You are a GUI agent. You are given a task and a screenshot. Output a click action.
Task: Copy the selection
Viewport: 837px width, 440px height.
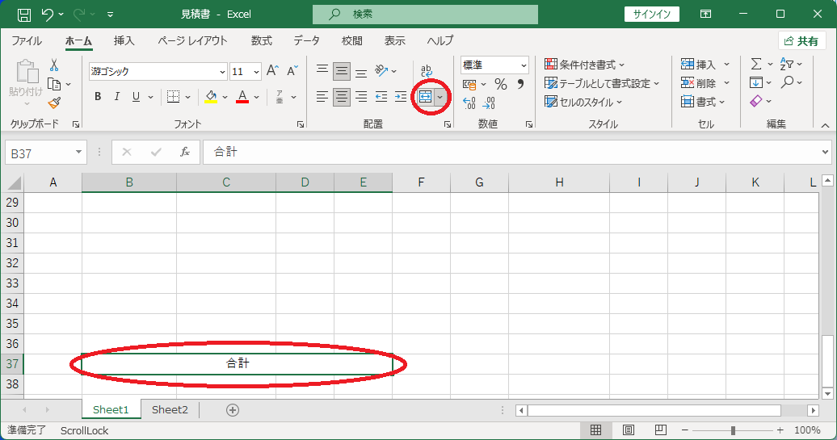point(54,84)
